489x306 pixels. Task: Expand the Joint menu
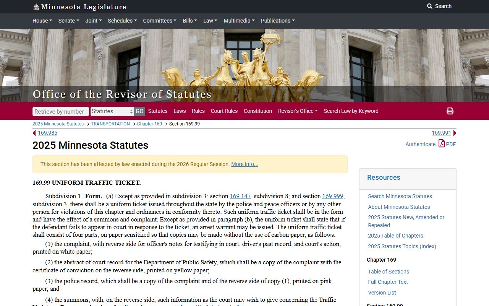coord(93,21)
